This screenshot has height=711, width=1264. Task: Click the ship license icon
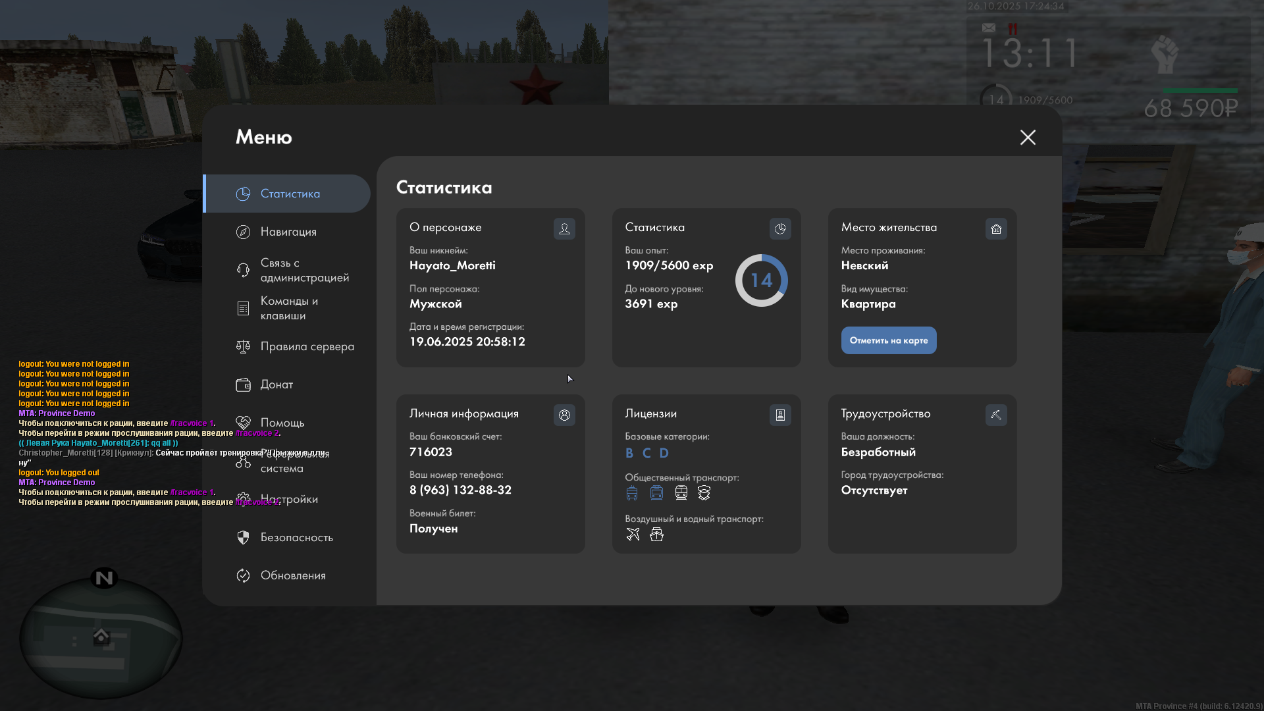click(656, 534)
